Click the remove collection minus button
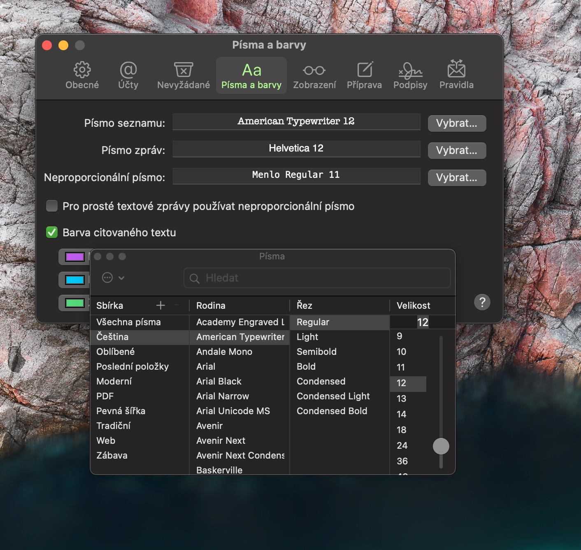Image resolution: width=581 pixels, height=550 pixels. (177, 305)
